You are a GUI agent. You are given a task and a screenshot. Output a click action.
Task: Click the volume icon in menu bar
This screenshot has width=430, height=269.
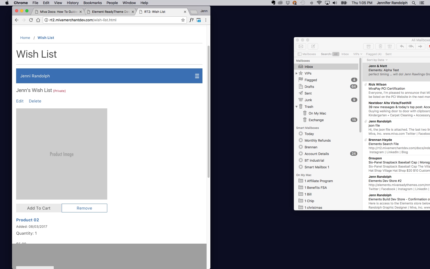coord(335,3)
